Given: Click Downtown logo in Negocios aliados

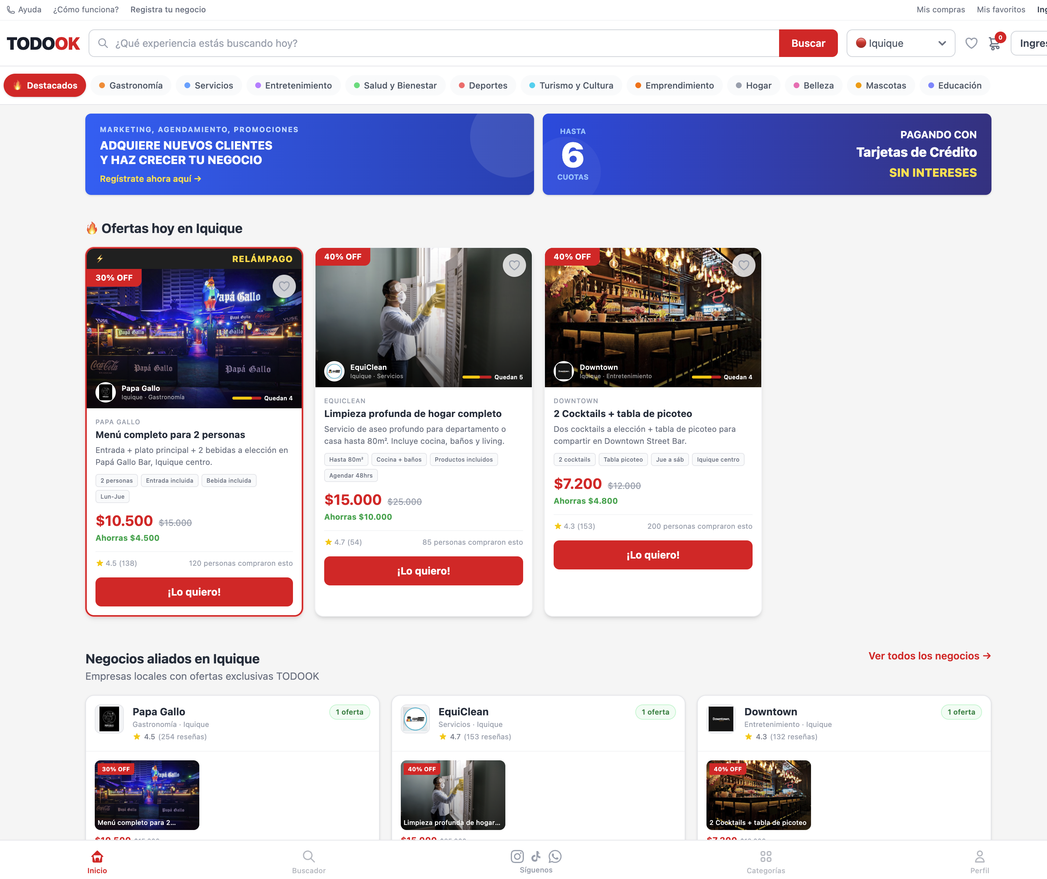Looking at the screenshot, I should coord(721,719).
